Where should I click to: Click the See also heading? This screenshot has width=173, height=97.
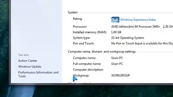(24, 55)
